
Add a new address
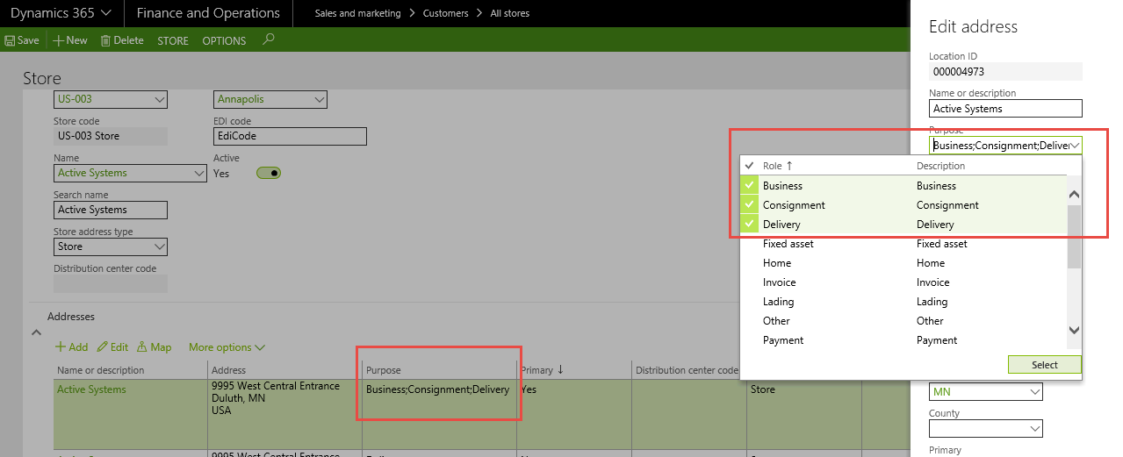coord(71,347)
